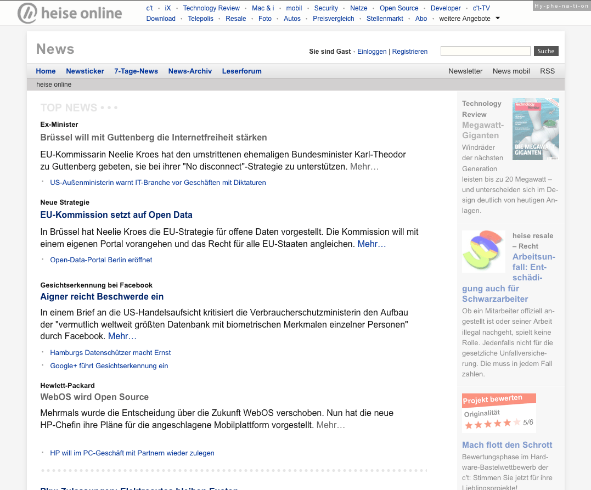Click the Technology Review magazine cover thumbnail
591x490 pixels.
535,129
